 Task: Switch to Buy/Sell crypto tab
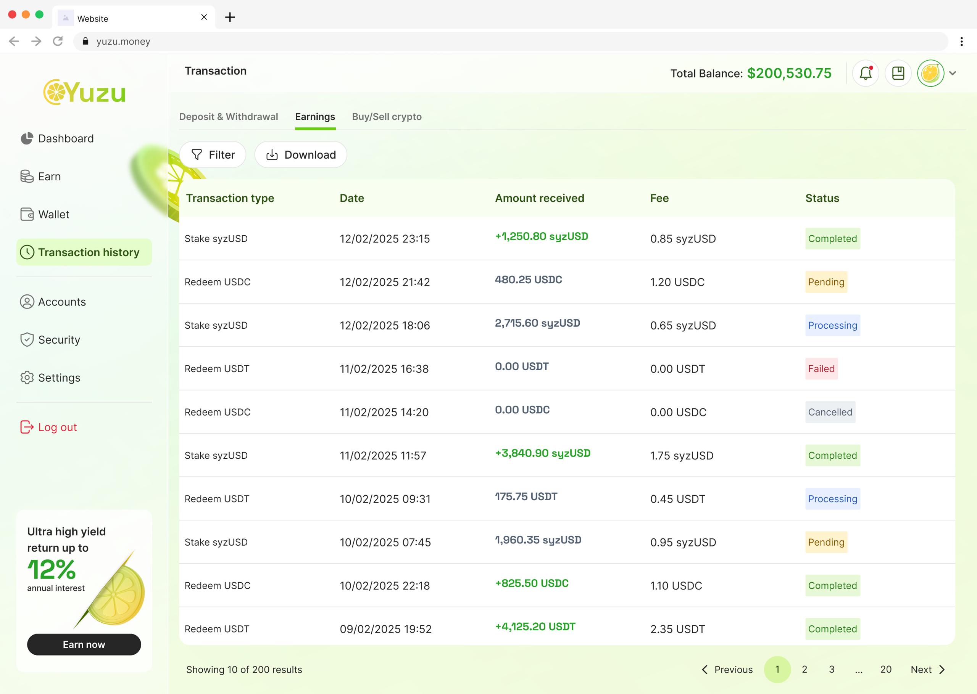coord(387,117)
